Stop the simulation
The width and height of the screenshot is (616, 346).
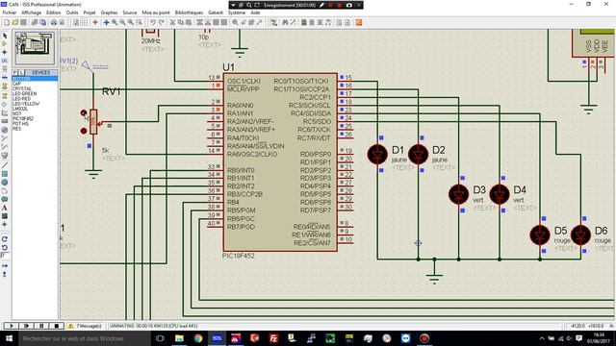pyautogui.click(x=56, y=326)
